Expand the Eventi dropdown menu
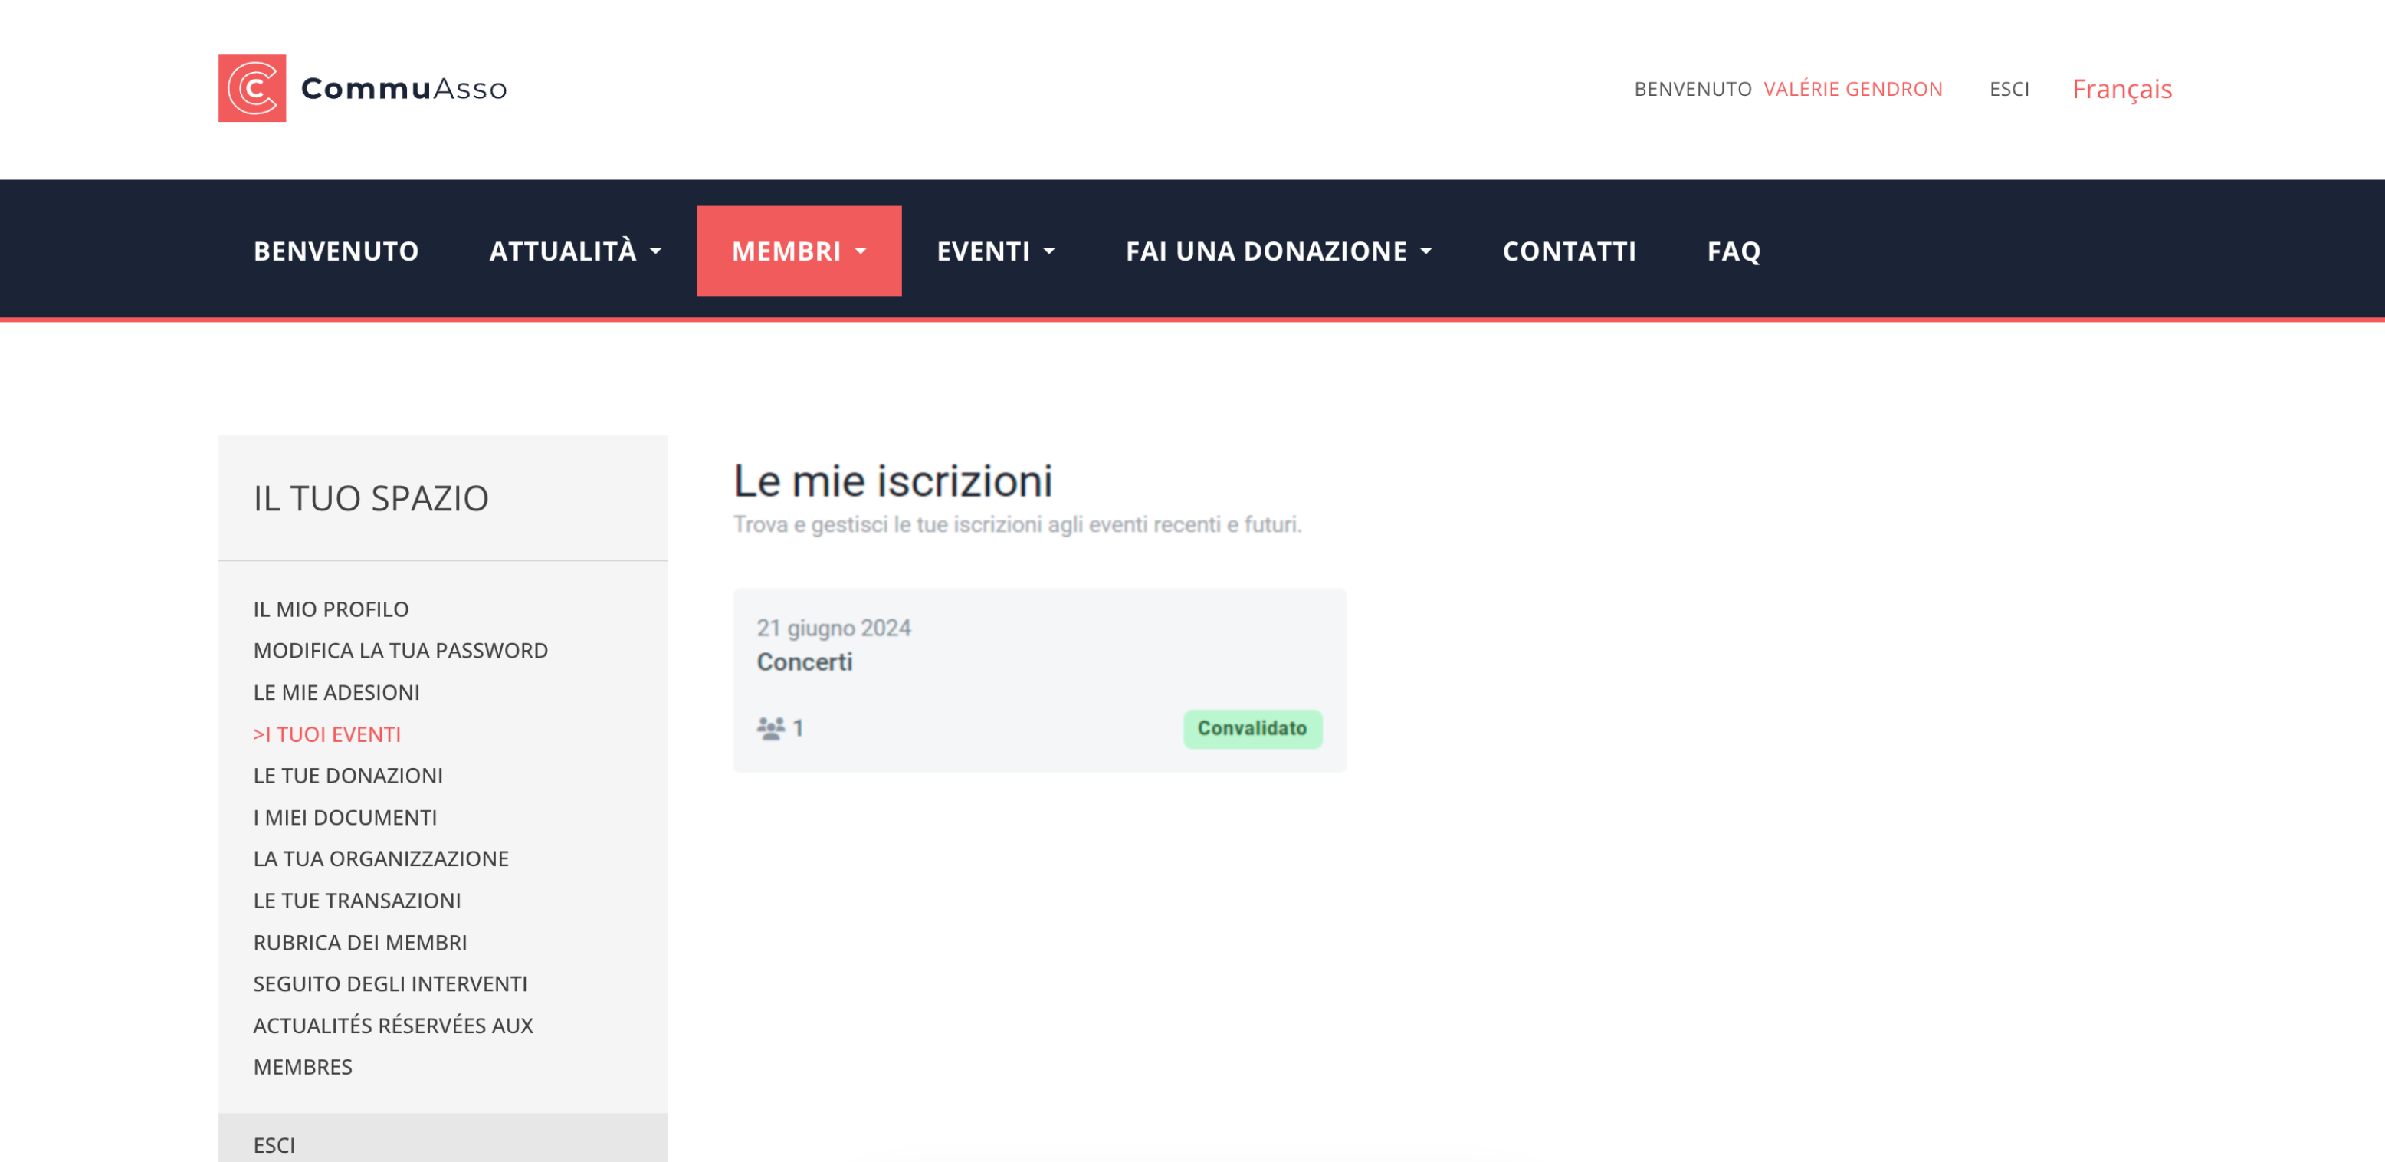2385x1162 pixels. point(996,251)
